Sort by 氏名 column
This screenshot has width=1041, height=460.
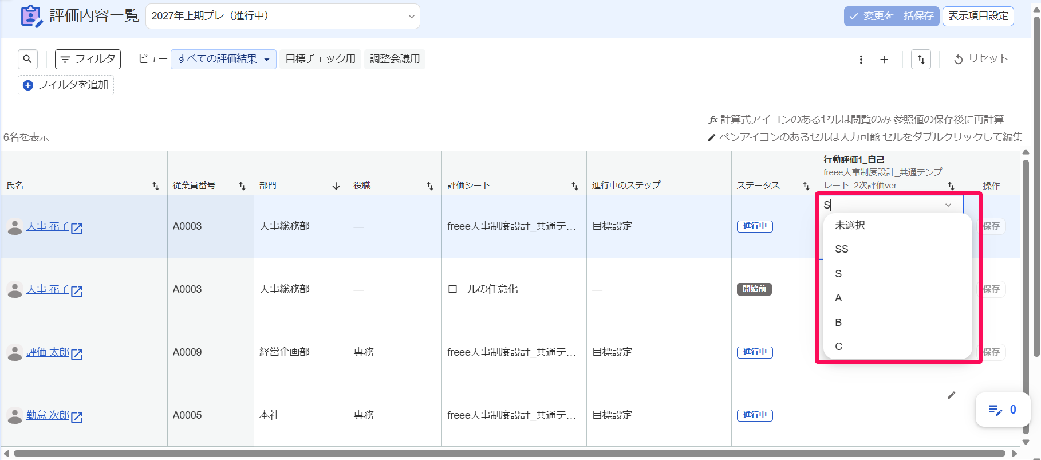pyautogui.click(x=156, y=186)
